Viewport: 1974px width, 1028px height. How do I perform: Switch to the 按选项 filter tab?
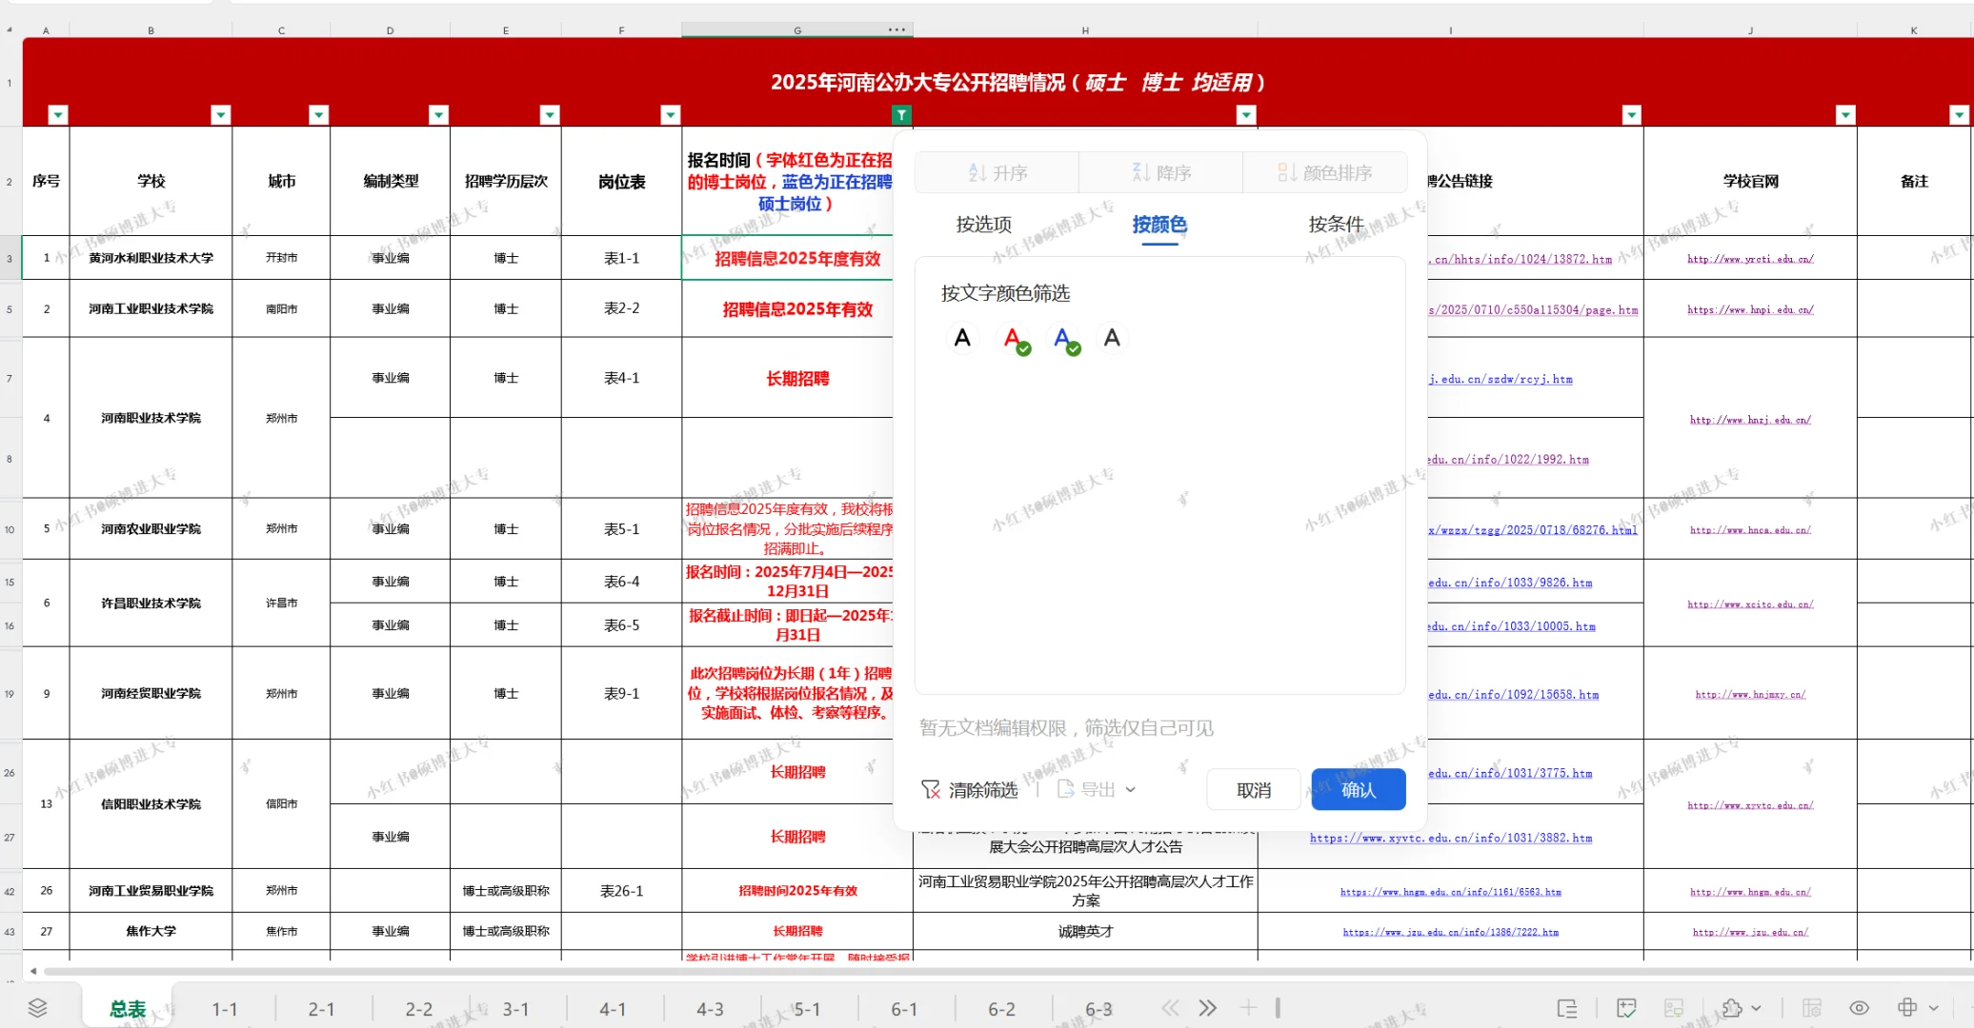(x=983, y=225)
